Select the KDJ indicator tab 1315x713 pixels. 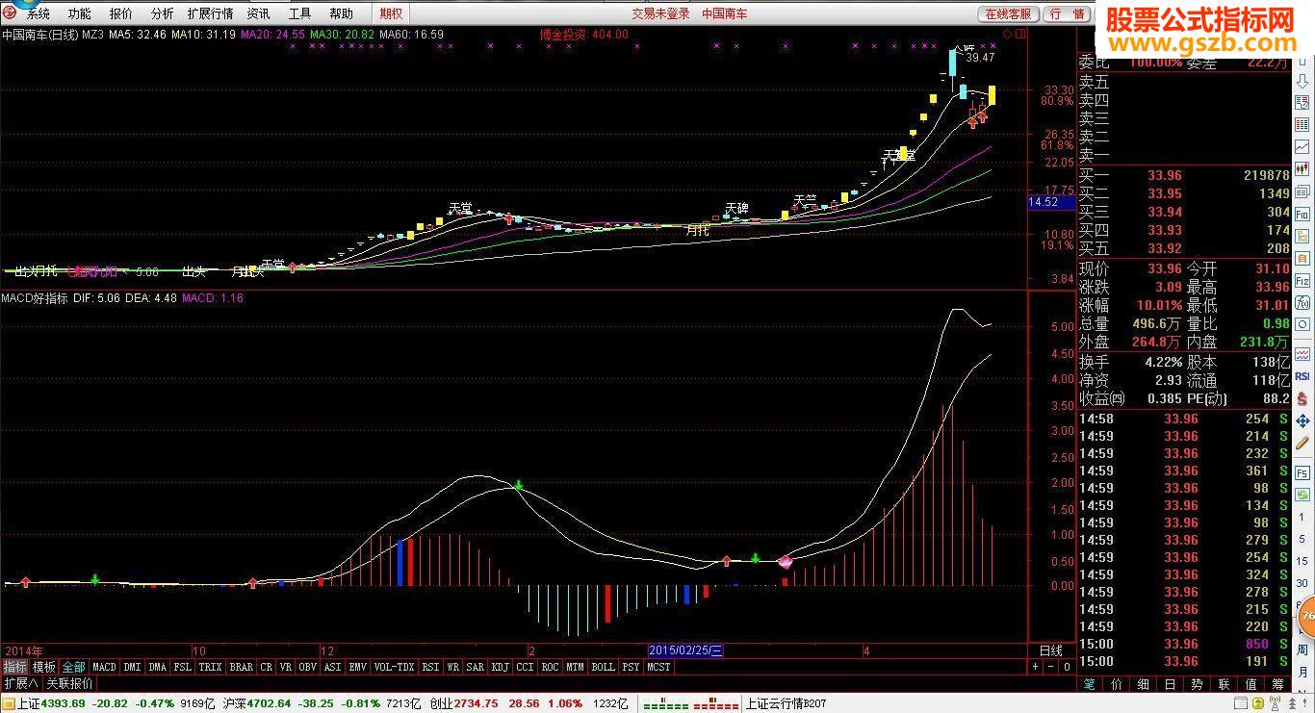(x=501, y=667)
